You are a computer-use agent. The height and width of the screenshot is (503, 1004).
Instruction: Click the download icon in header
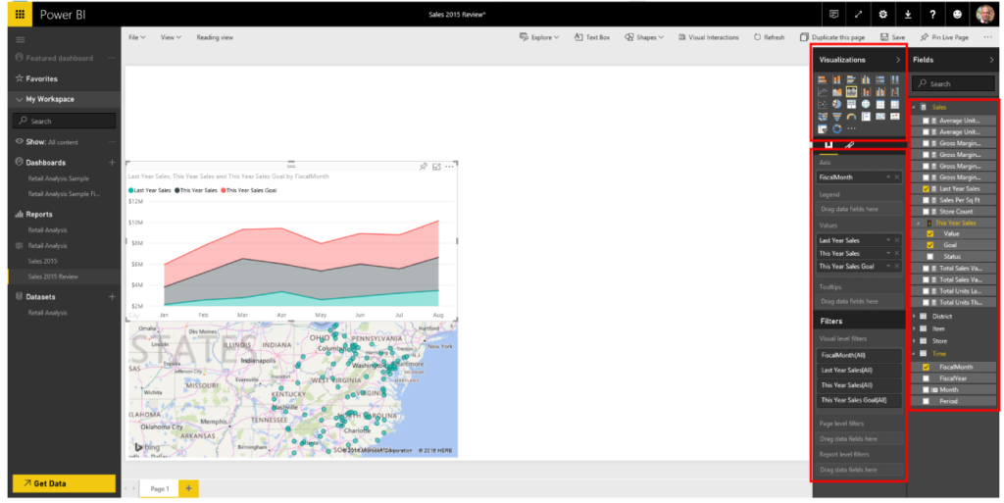[907, 14]
